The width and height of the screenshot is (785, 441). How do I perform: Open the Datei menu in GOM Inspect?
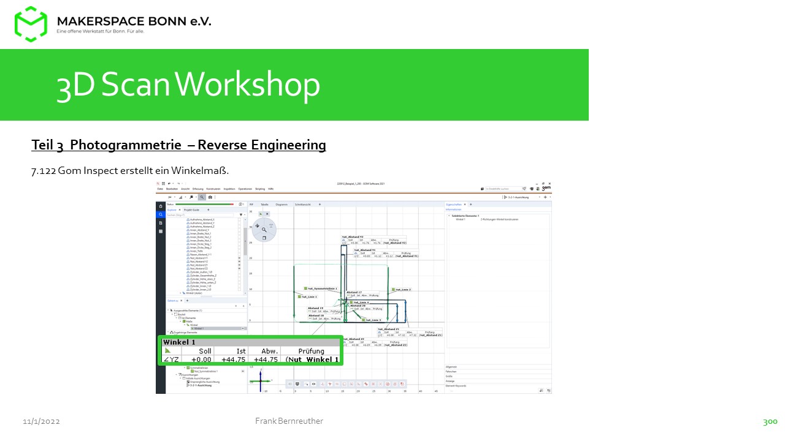(160, 189)
